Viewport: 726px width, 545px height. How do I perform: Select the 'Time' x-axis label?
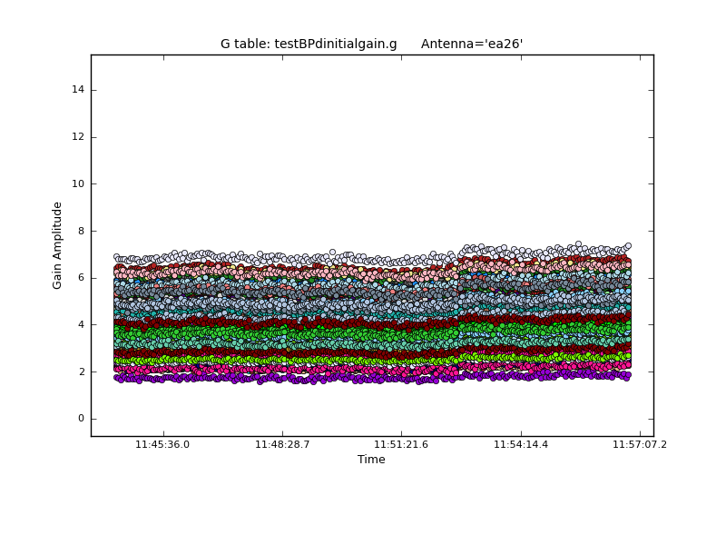pos(371,460)
